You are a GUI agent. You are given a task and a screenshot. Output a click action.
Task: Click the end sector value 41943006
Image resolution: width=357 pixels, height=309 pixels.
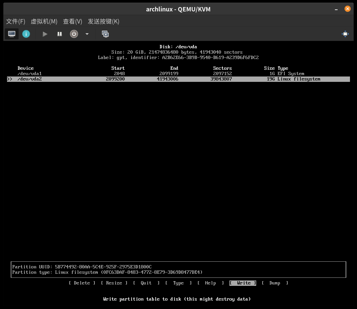167,79
